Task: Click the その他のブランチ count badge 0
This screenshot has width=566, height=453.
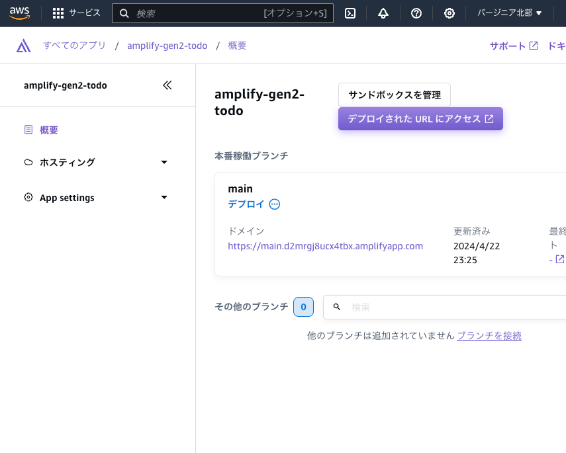Action: click(x=303, y=307)
